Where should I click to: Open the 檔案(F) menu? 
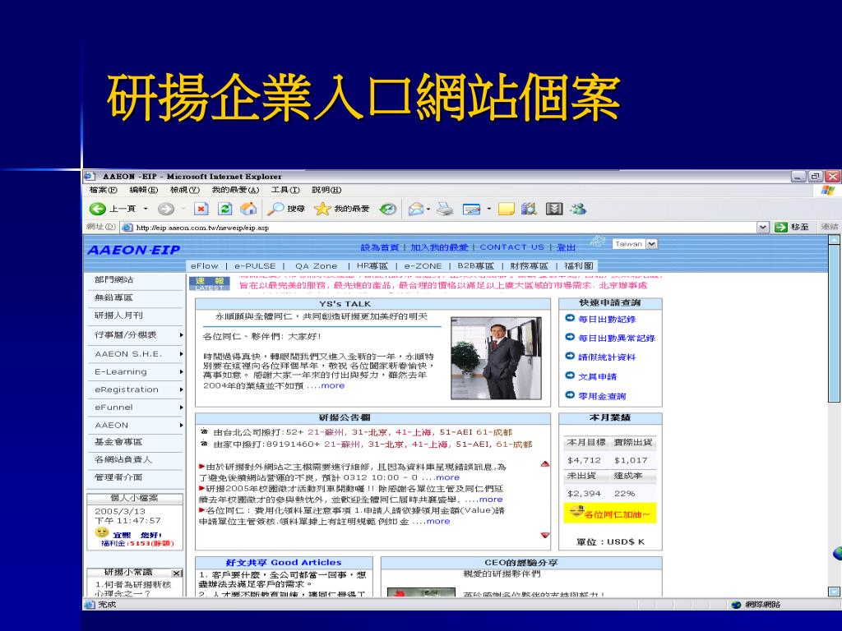pyautogui.click(x=103, y=190)
